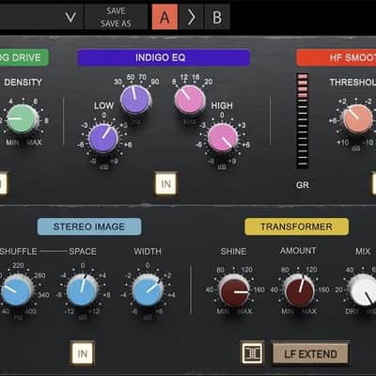Toggle the Stereo Image IN switch

point(82,353)
